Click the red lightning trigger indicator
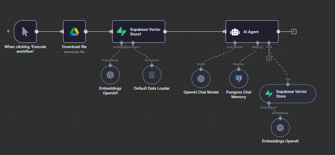Image resolution: width=335 pixels, height=155 pixels. 8,31
